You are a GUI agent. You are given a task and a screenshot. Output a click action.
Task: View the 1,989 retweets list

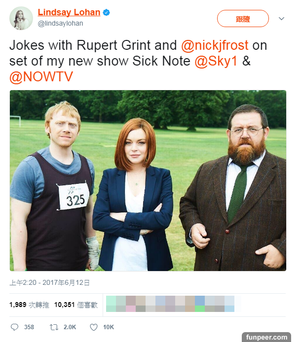tap(29, 305)
